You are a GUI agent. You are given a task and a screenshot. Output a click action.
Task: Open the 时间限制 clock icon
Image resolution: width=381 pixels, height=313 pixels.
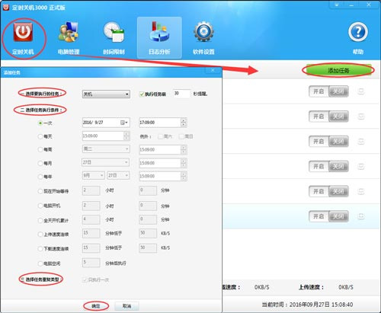click(x=114, y=32)
